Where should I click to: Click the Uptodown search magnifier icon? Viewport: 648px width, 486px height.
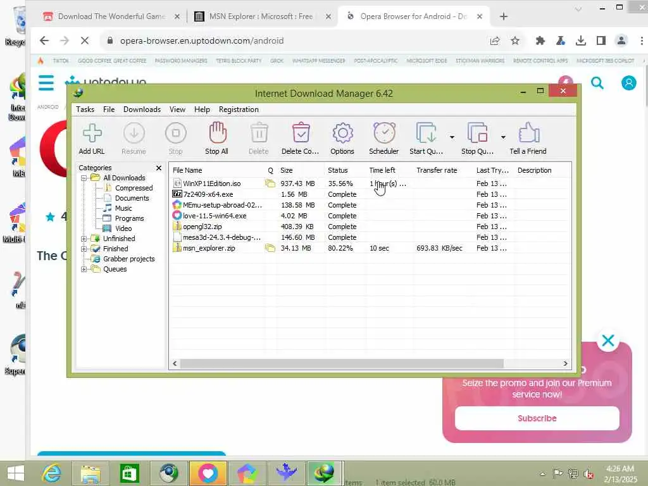click(x=597, y=83)
